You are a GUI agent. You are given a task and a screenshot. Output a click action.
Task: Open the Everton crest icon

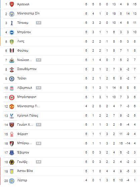(x=12, y=153)
